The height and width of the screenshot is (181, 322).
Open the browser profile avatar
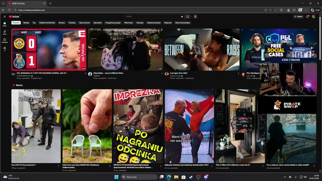pos(300,10)
